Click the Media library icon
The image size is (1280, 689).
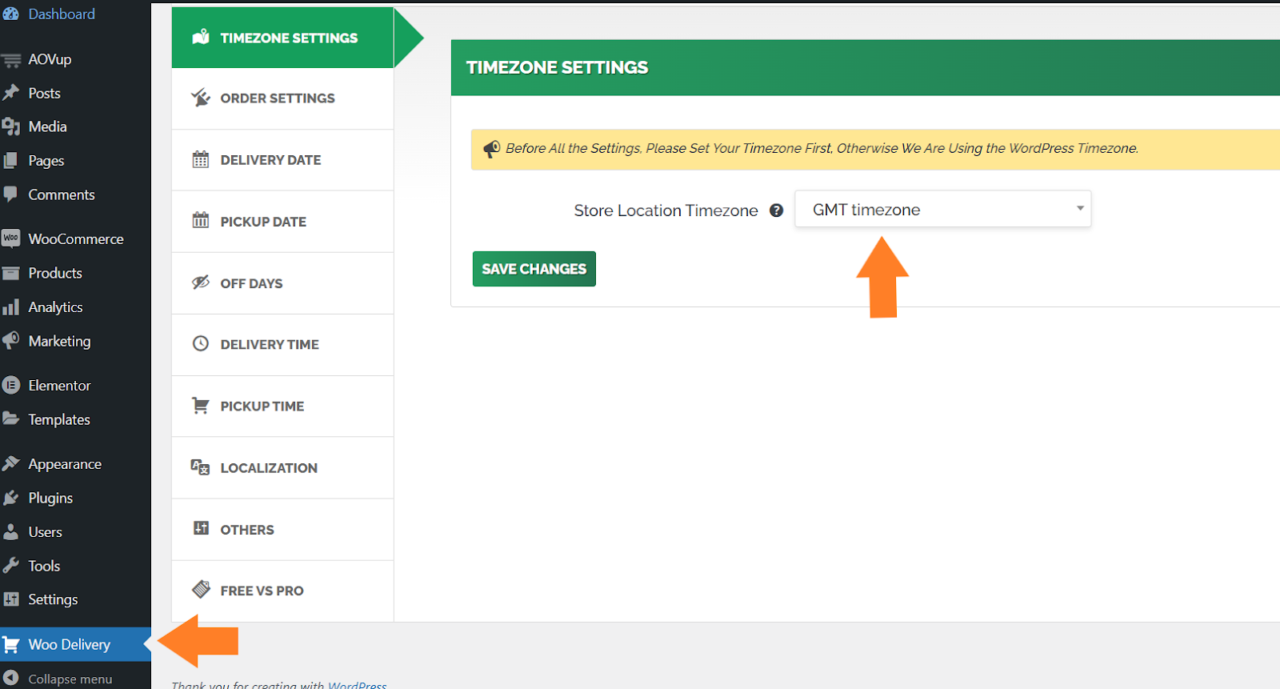[10, 126]
